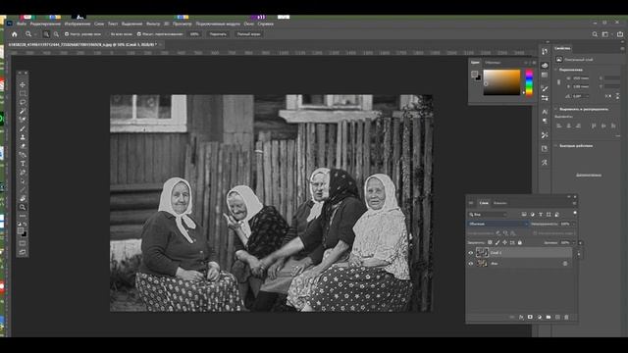Screen dimensions: 628x353
Task: Open the Search icon at top right
Action: coord(595,34)
